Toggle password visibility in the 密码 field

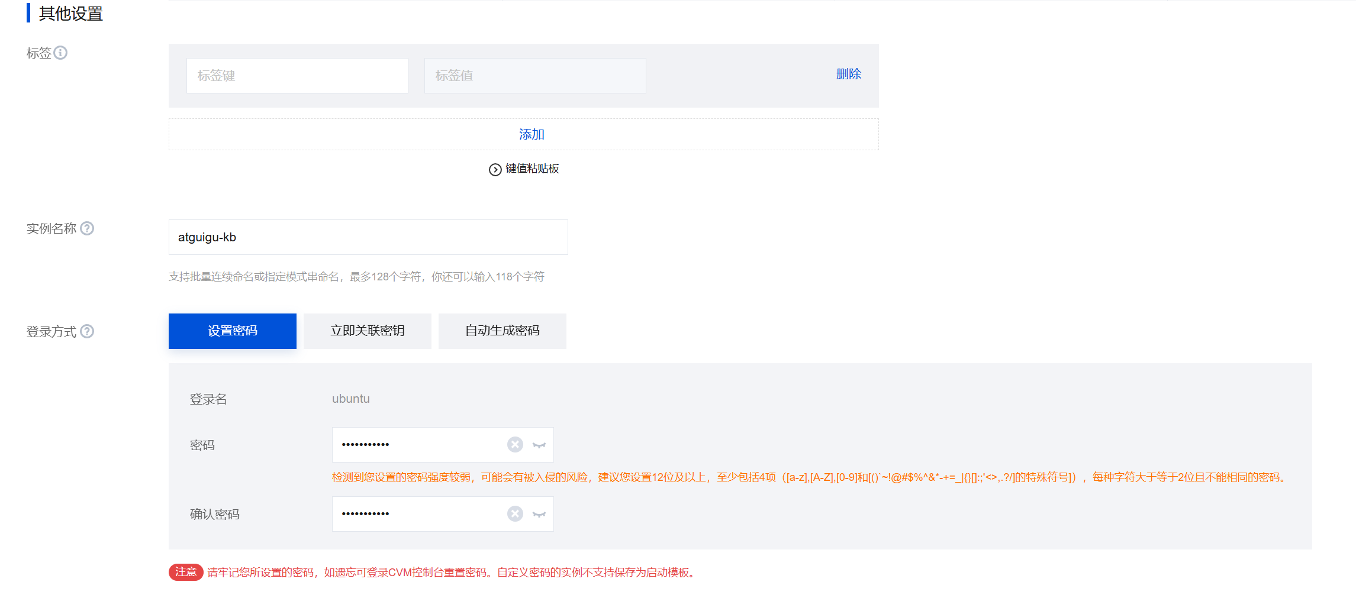coord(539,445)
